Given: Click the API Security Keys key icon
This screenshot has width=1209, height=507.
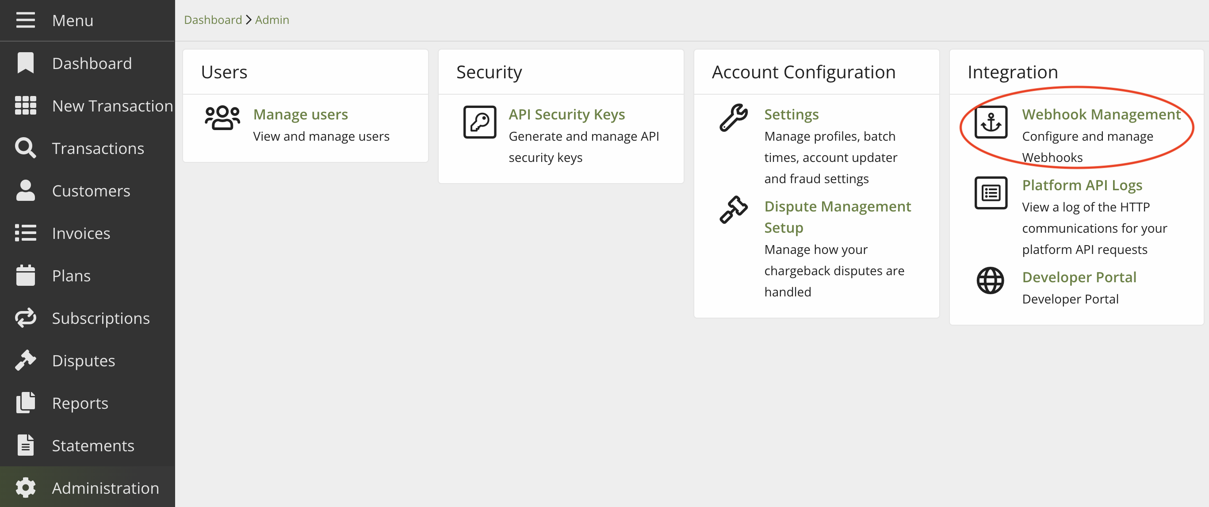Looking at the screenshot, I should tap(479, 122).
